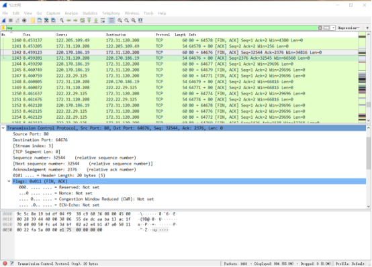This screenshot has height=267, width=372.
Task: Jump to the first packet
Action: pos(89,21)
